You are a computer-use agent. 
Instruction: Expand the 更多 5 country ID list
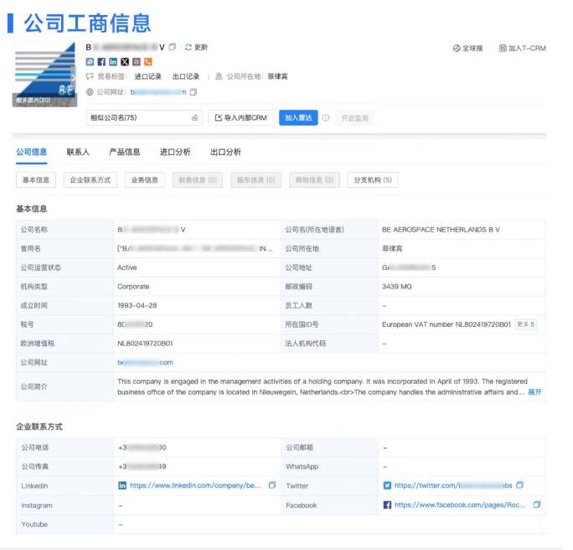(x=525, y=324)
